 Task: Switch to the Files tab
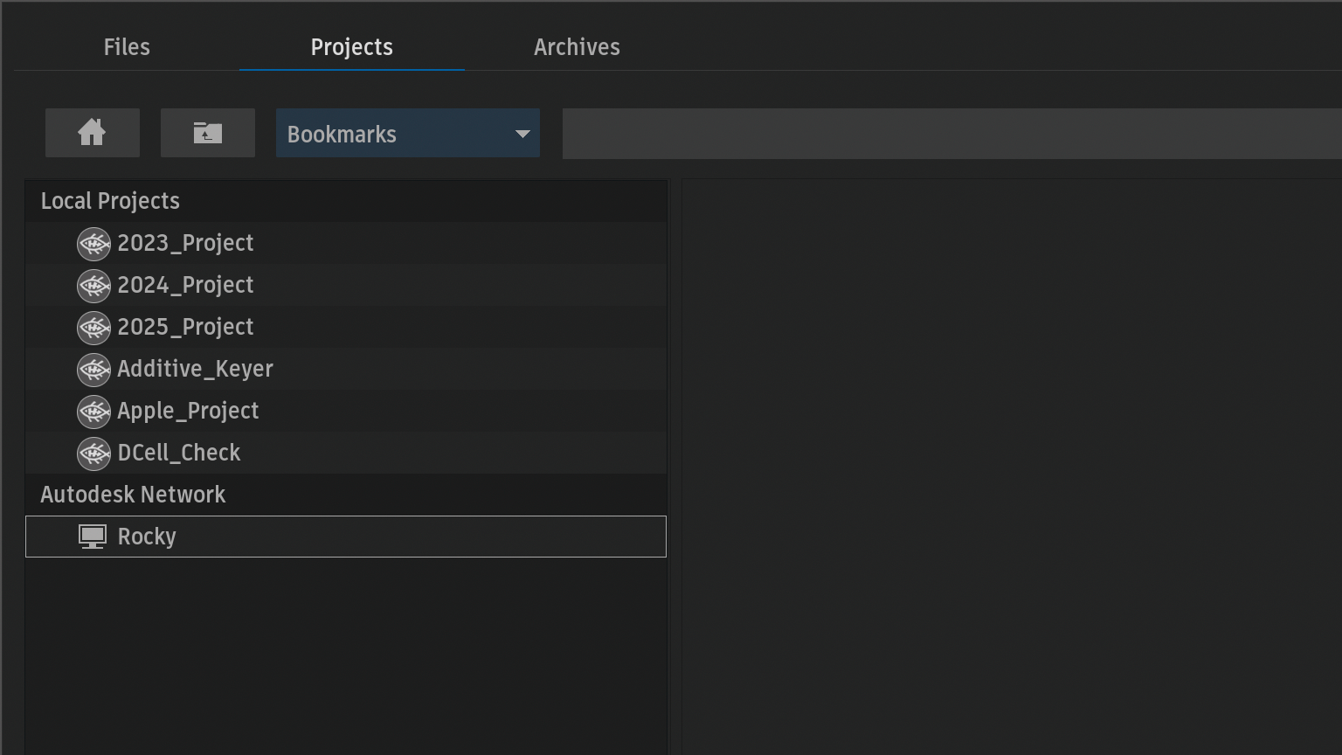127,47
